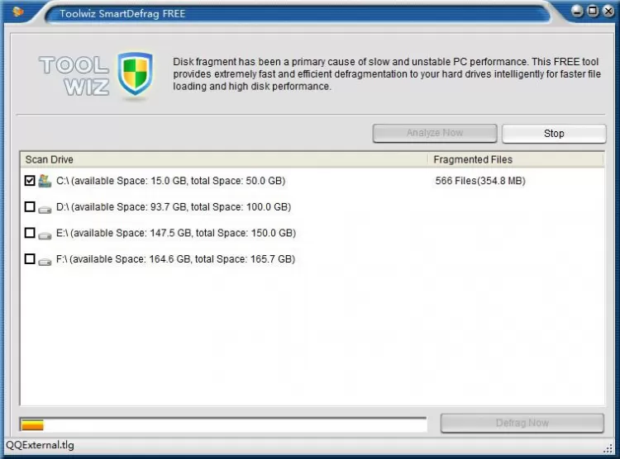Minimize the SmartDefrag window
This screenshot has width=620, height=459.
pyautogui.click(x=577, y=11)
